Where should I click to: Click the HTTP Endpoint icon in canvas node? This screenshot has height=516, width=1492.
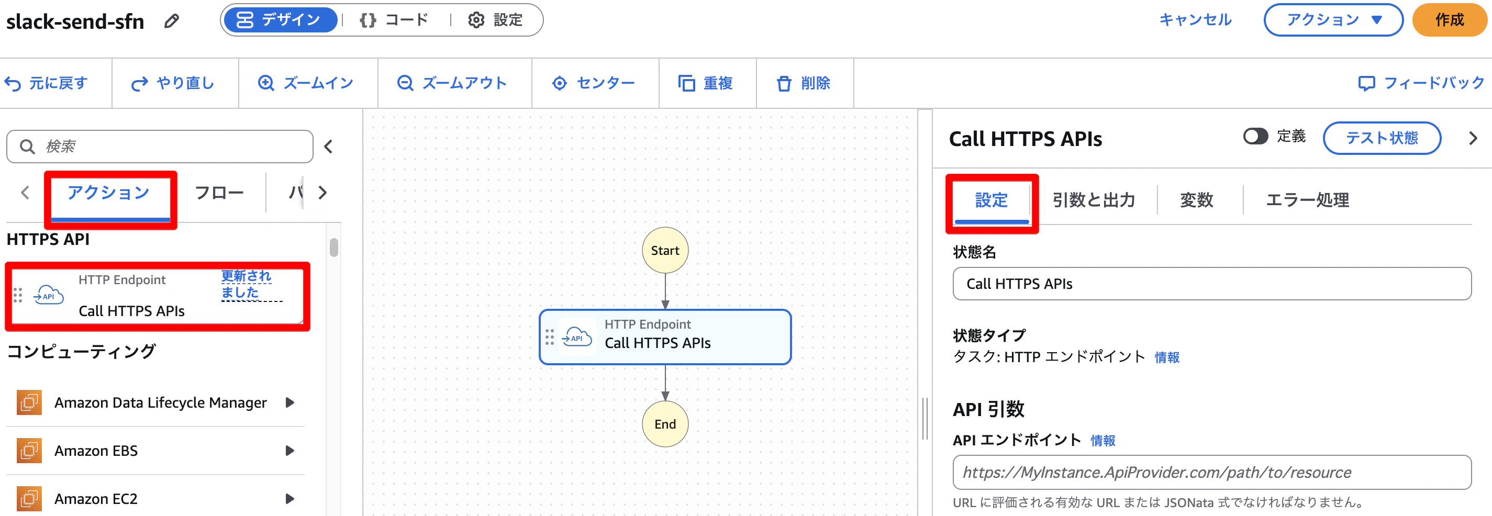576,337
